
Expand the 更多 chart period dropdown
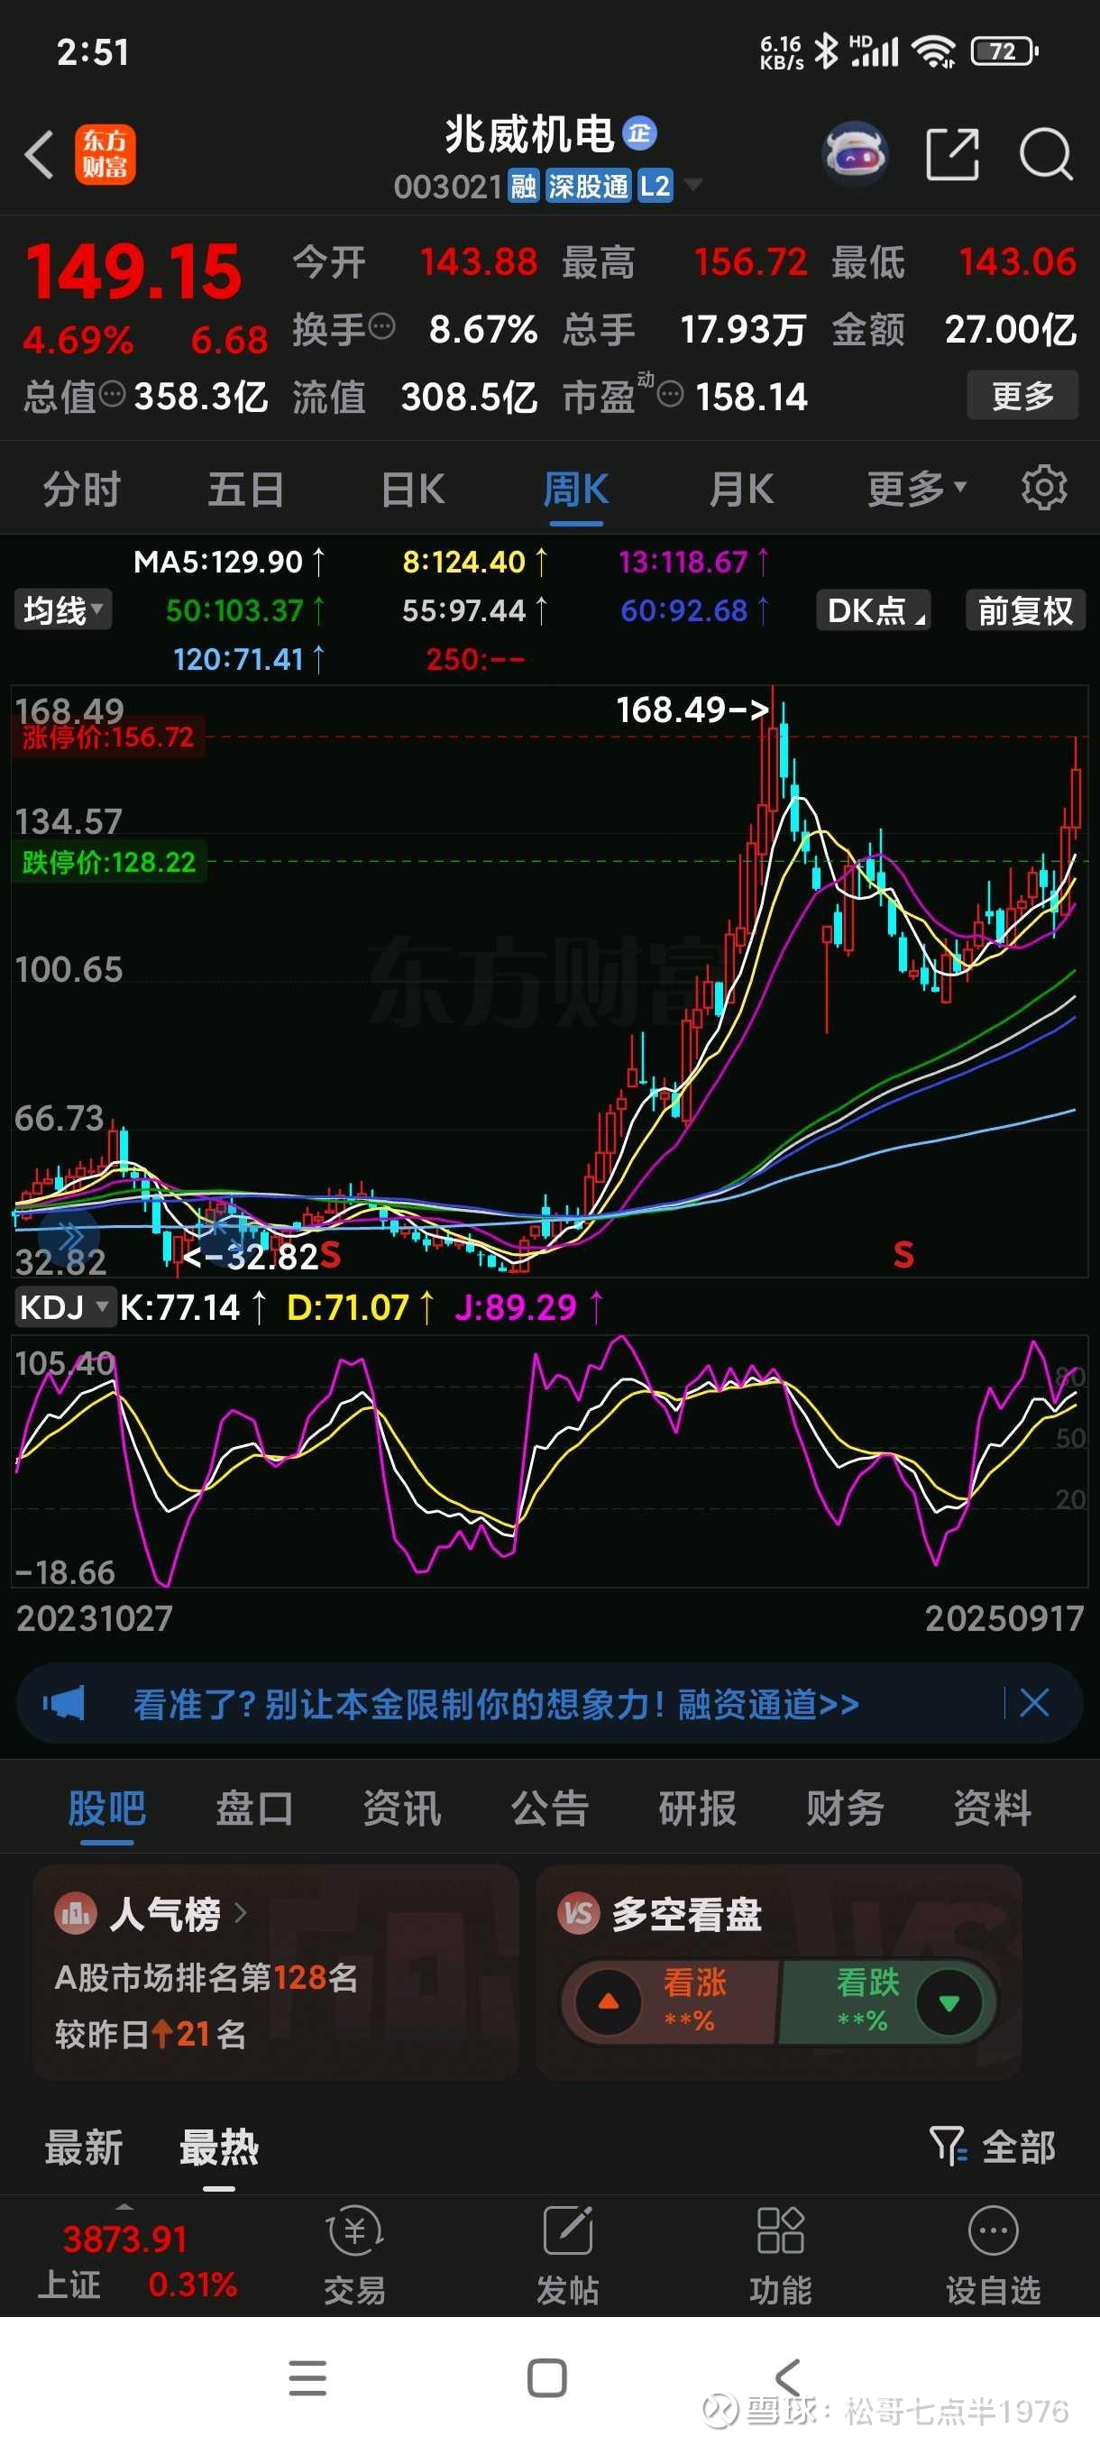(x=916, y=490)
